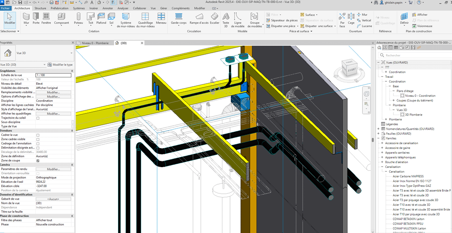Switch to the Niveau 0 - Plomberie view tab

click(x=95, y=43)
